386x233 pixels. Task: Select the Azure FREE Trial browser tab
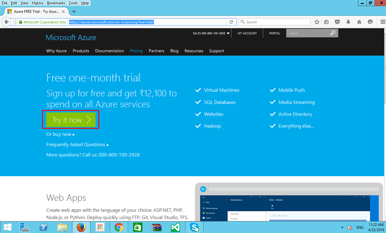(36, 12)
